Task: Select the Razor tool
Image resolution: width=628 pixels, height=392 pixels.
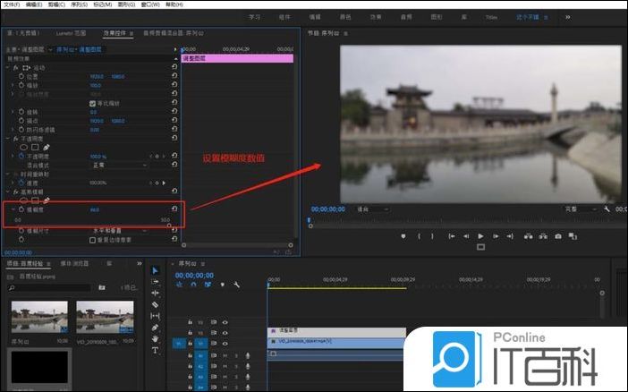Action: [x=155, y=304]
